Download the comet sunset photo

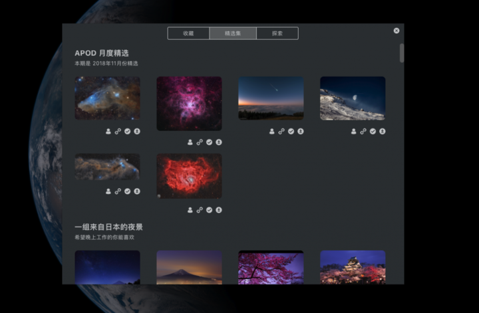point(301,131)
